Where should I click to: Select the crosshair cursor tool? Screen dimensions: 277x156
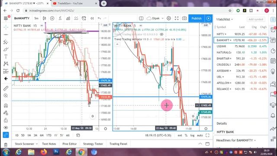[x=6, y=27]
